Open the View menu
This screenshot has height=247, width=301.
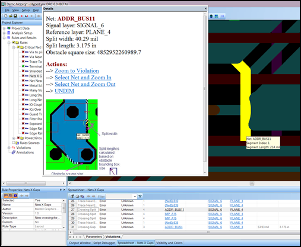(15, 10)
